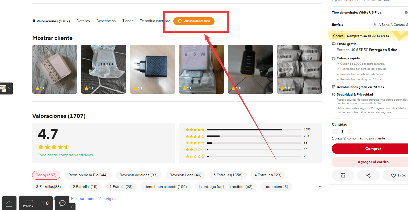The height and width of the screenshot is (210, 408).
Task: Increase quantity with the plus button
Action: pyautogui.click(x=350, y=131)
